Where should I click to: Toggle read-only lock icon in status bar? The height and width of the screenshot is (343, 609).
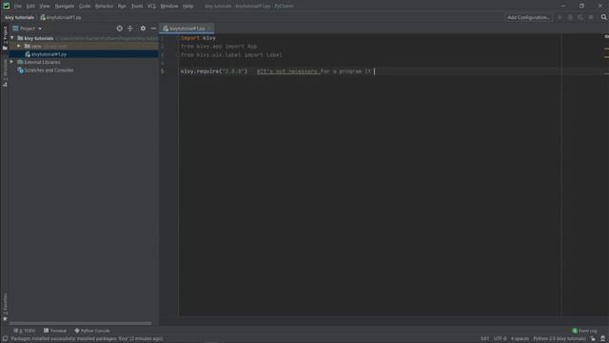coord(593,339)
